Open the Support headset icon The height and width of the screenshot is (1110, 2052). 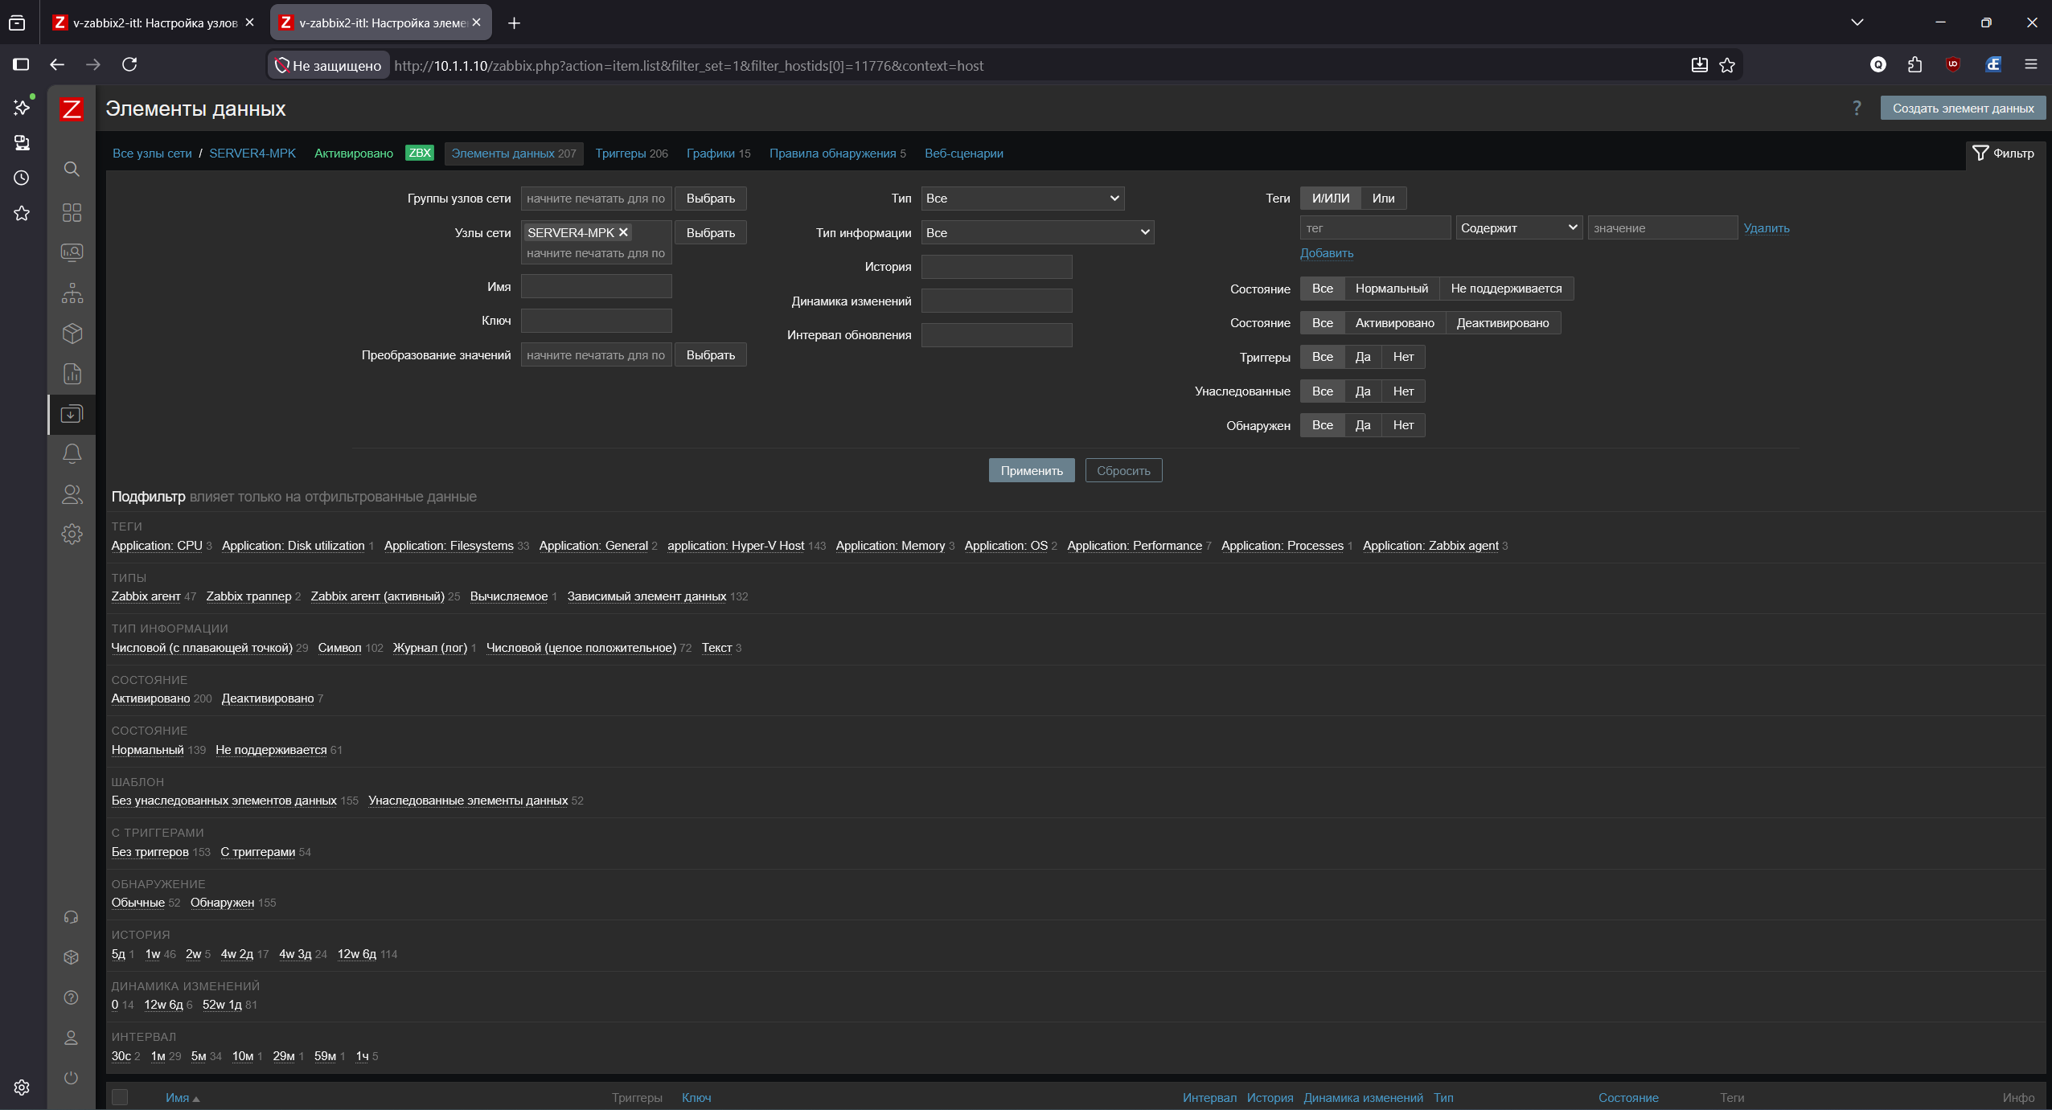71,917
